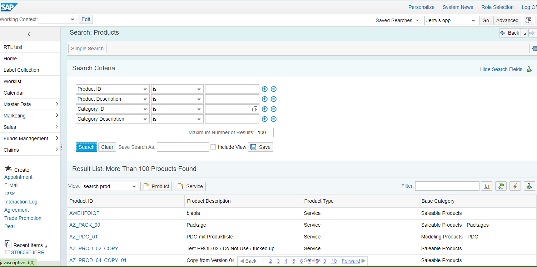
Task: Click the Clear button
Action: 107,147
